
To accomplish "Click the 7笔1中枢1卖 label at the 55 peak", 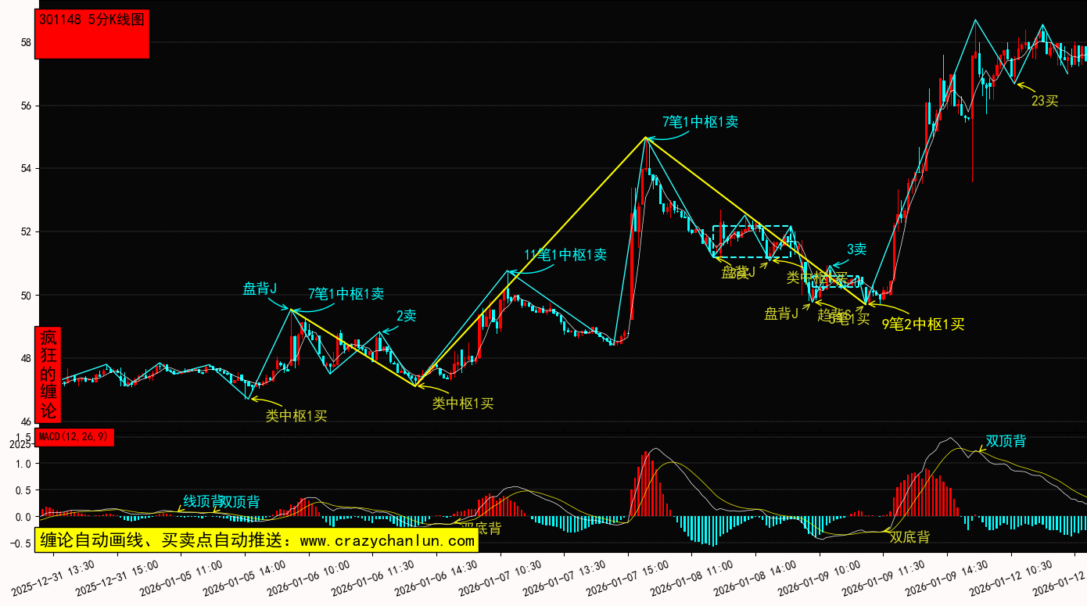I will pyautogui.click(x=700, y=122).
